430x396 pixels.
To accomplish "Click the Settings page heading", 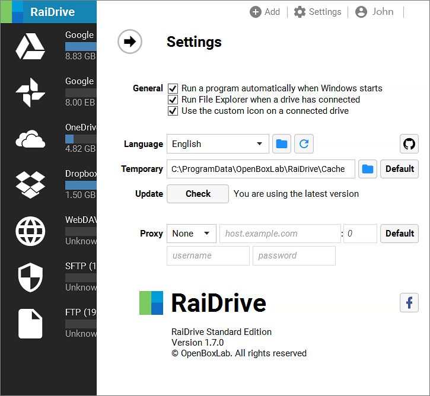I will pyautogui.click(x=194, y=42).
